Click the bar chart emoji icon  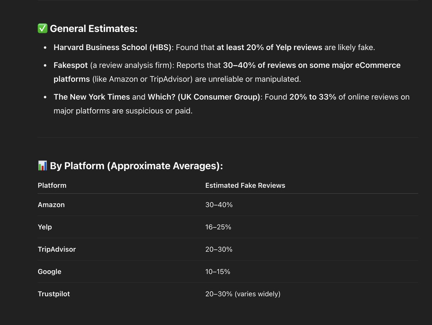[x=42, y=166]
